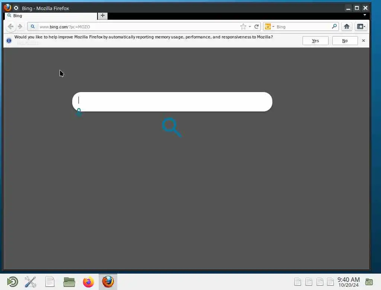This screenshot has height=290, width=381.
Task: Go to the Home page
Action: (346, 26)
